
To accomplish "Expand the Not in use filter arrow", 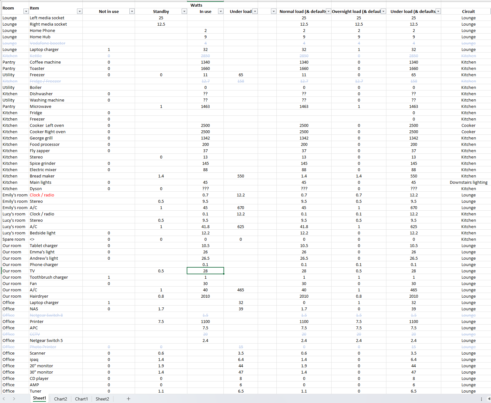I will pyautogui.click(x=132, y=11).
